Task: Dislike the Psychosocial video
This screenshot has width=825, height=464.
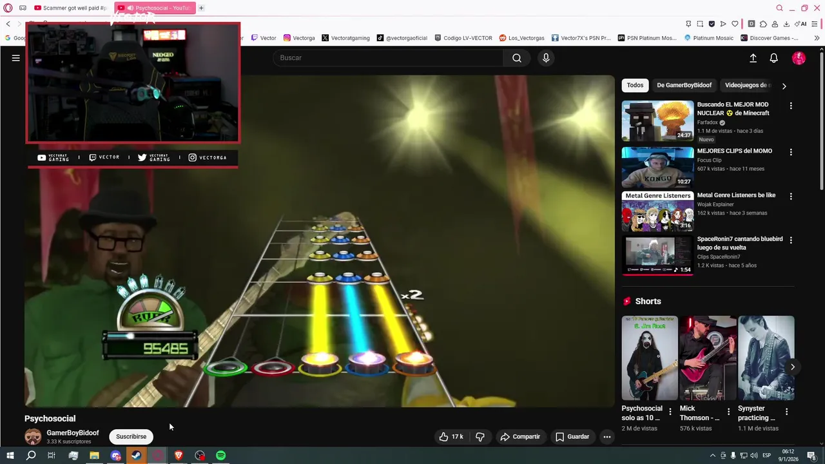Action: pos(480,436)
